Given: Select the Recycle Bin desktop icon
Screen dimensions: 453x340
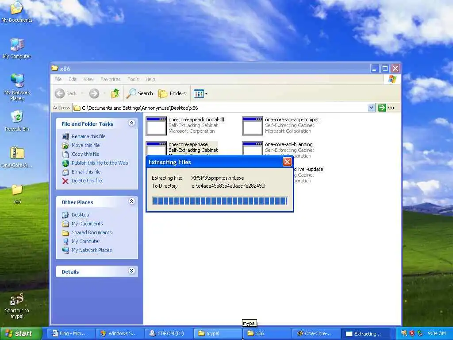Looking at the screenshot, I should (17, 121).
